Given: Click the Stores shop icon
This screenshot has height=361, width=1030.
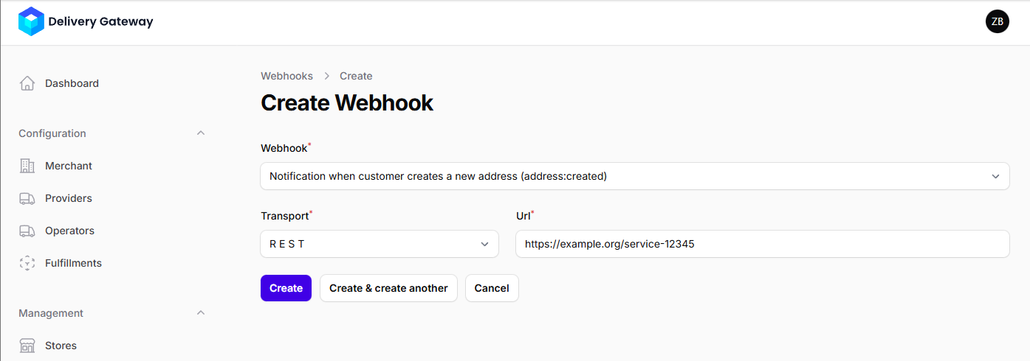Looking at the screenshot, I should point(27,346).
